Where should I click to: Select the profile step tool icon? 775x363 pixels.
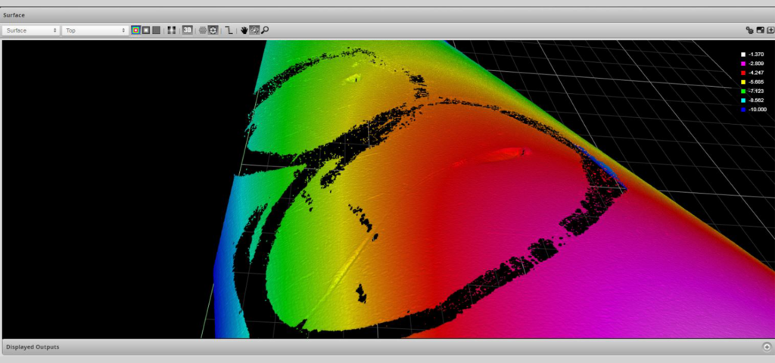[229, 30]
